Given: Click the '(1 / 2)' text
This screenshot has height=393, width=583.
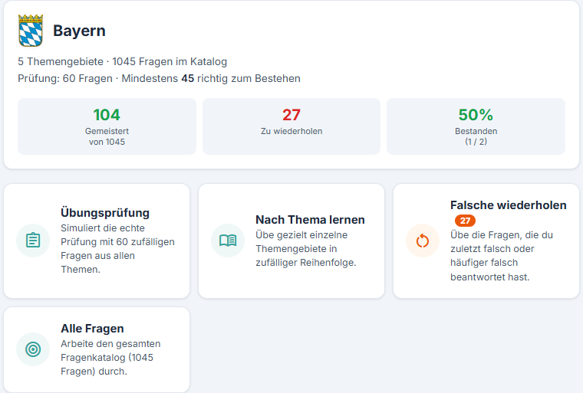Looking at the screenshot, I should [x=476, y=142].
